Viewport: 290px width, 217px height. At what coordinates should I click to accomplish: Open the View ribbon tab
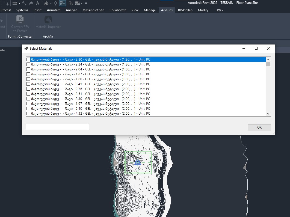click(135, 10)
